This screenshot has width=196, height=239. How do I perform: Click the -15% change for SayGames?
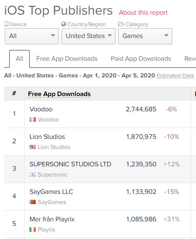(172, 191)
